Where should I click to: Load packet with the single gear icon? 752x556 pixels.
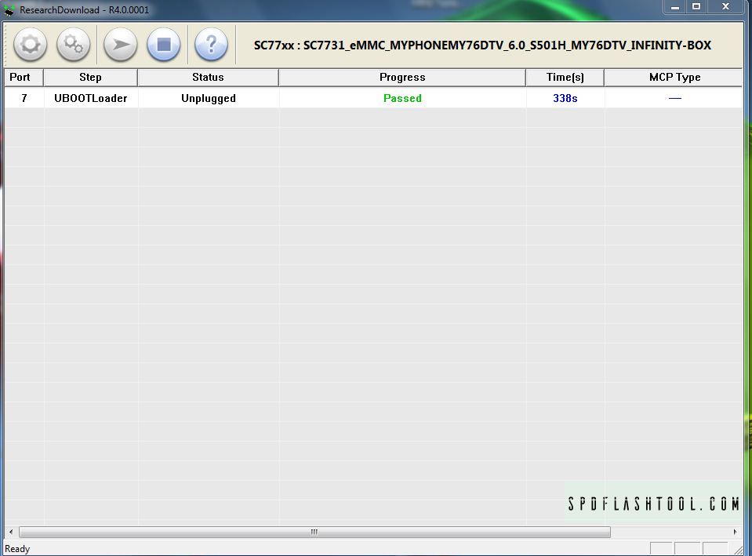click(31, 45)
